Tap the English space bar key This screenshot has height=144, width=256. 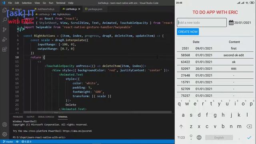click(219, 138)
